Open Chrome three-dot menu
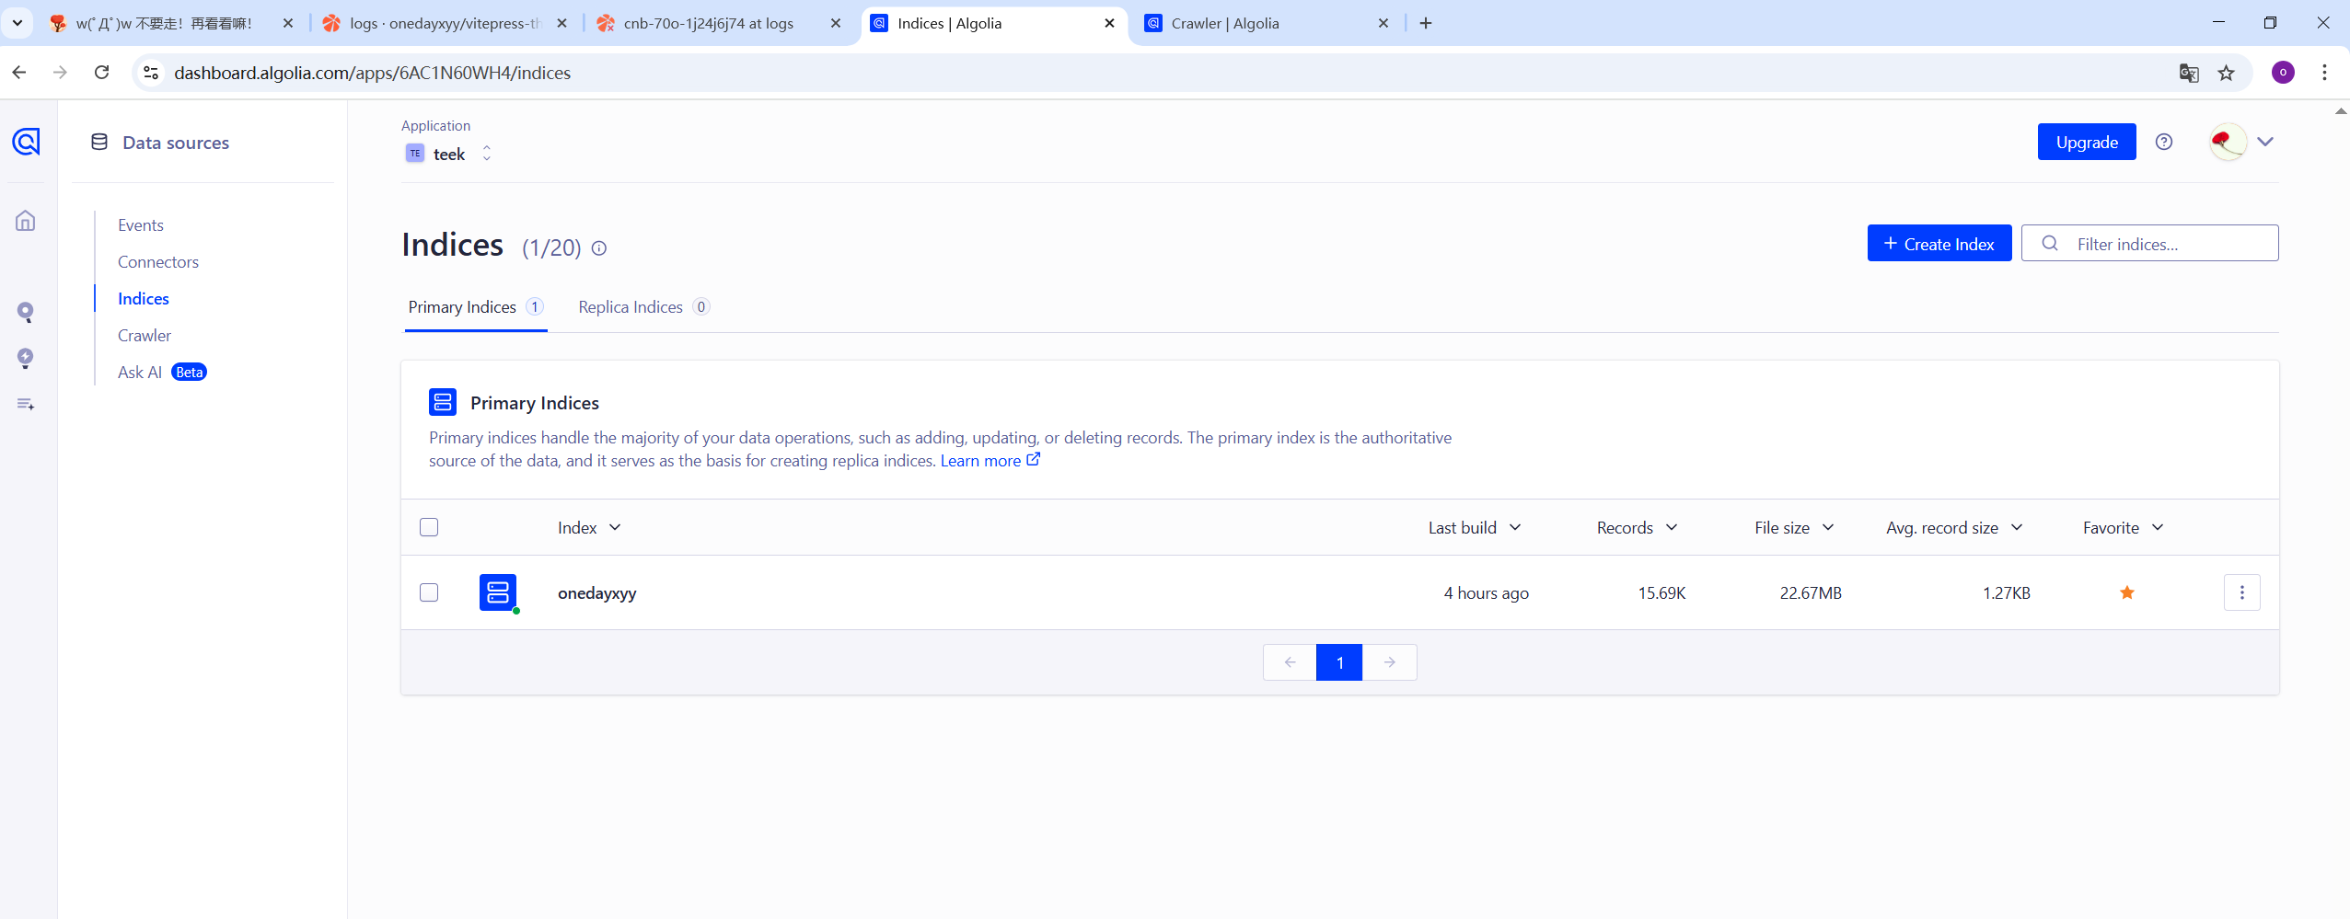The width and height of the screenshot is (2350, 919). 2324,73
